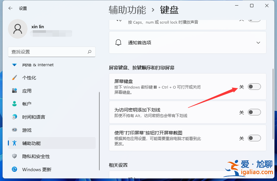Image resolution: width=277 pixels, height=181 pixels.
Task: Click the 屏幕键盘 setting title
Action: click(124, 81)
